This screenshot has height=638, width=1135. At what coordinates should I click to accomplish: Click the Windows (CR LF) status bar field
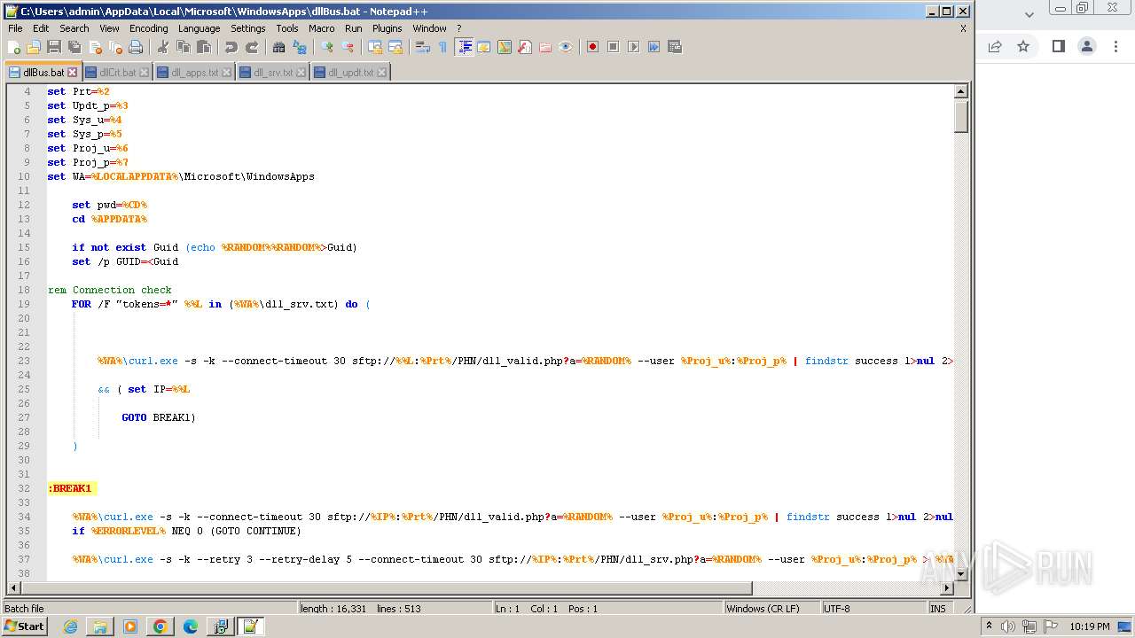[x=771, y=609]
